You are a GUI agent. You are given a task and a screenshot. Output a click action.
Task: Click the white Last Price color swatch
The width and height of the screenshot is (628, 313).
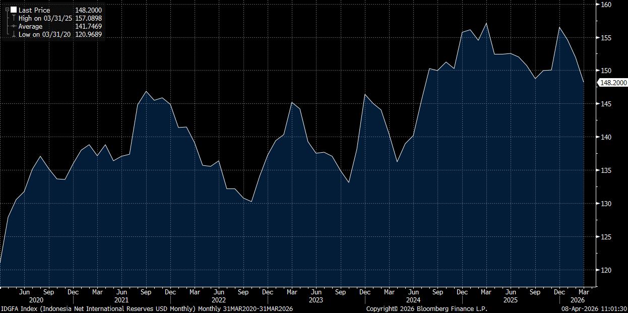14,10
